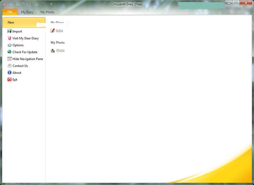Switch to the My Diary tab
Image resolution: width=254 pixels, height=185 pixels.
[x=27, y=12]
